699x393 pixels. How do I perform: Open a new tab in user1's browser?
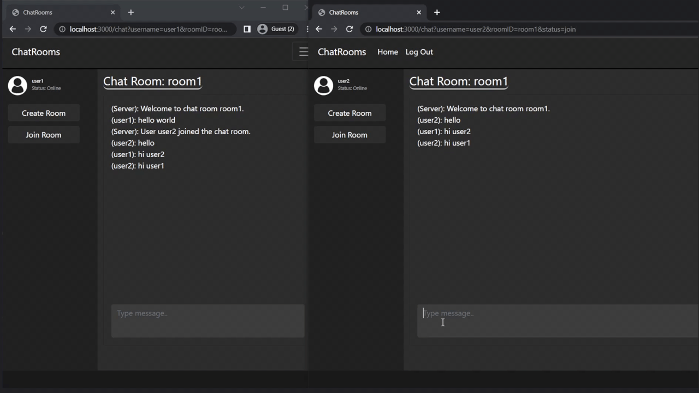point(131,12)
